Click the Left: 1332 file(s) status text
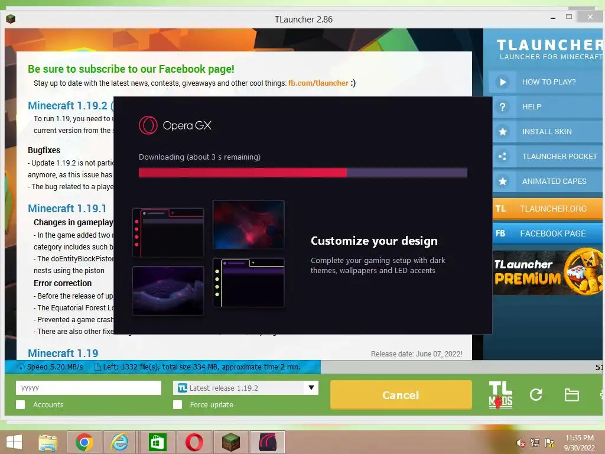Screen dimensions: 605x454 point(201,367)
